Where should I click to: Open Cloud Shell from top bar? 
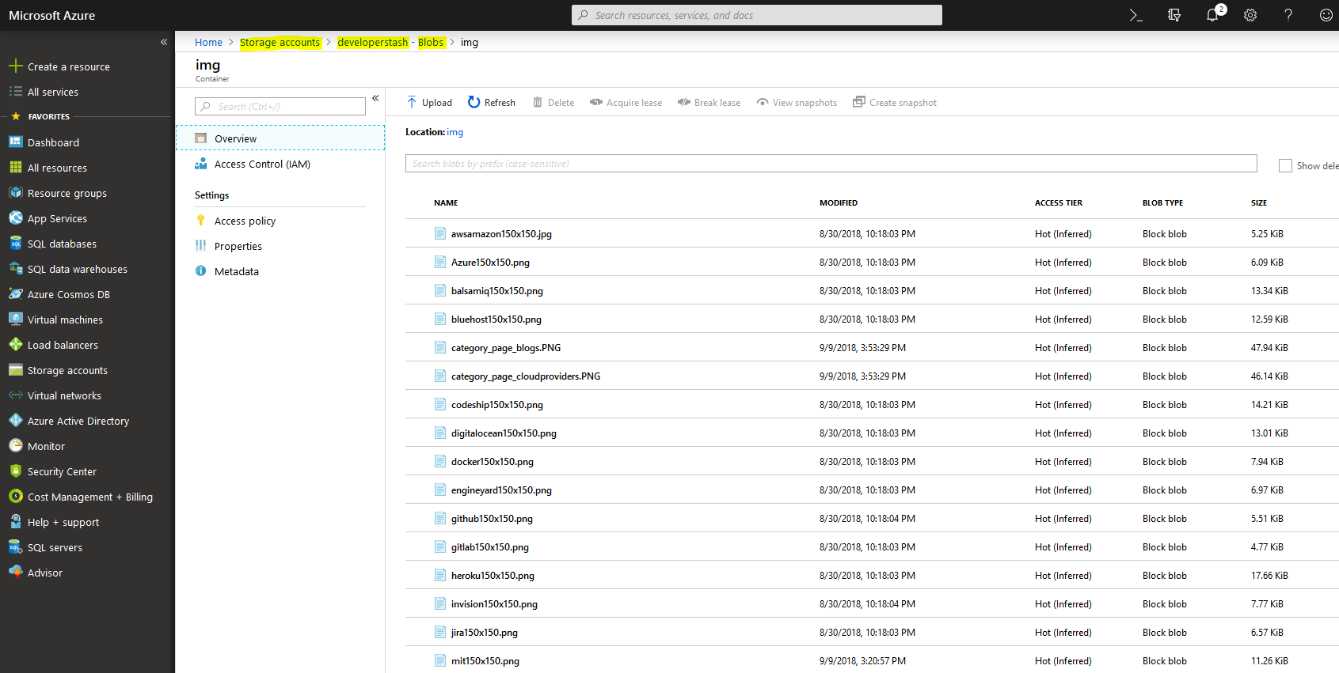coord(1135,15)
